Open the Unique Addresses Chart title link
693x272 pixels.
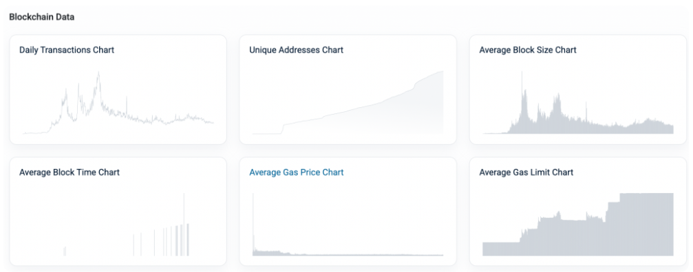[296, 50]
